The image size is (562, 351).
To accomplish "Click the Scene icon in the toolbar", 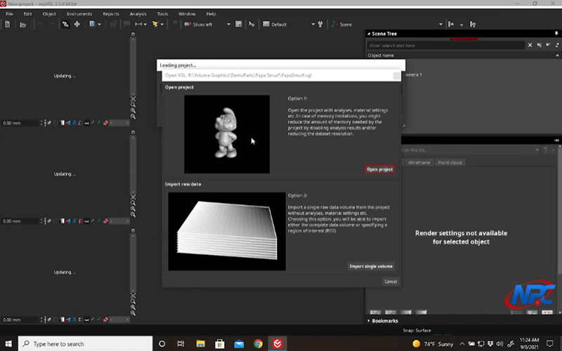I will (x=334, y=25).
